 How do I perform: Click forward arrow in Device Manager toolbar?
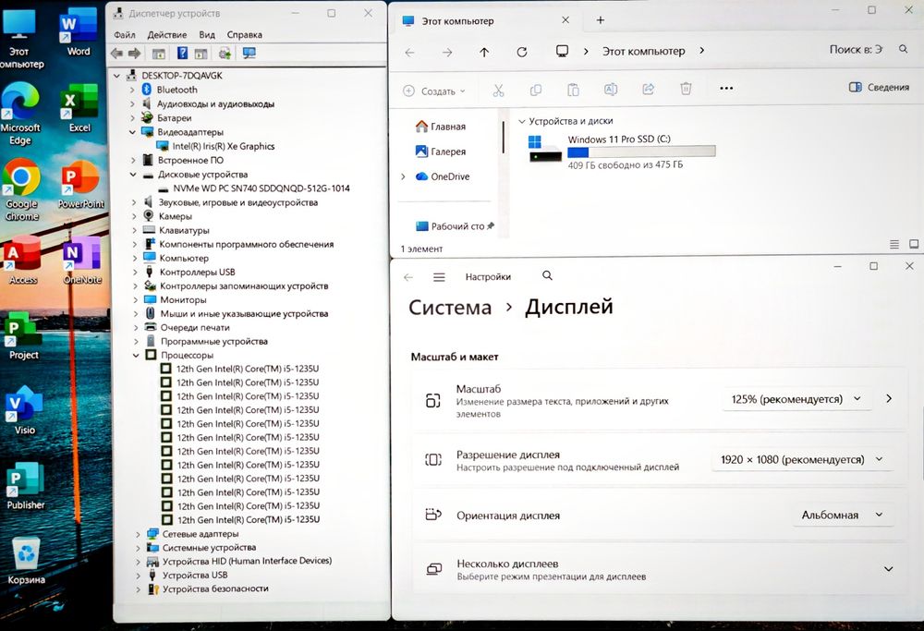tap(134, 54)
